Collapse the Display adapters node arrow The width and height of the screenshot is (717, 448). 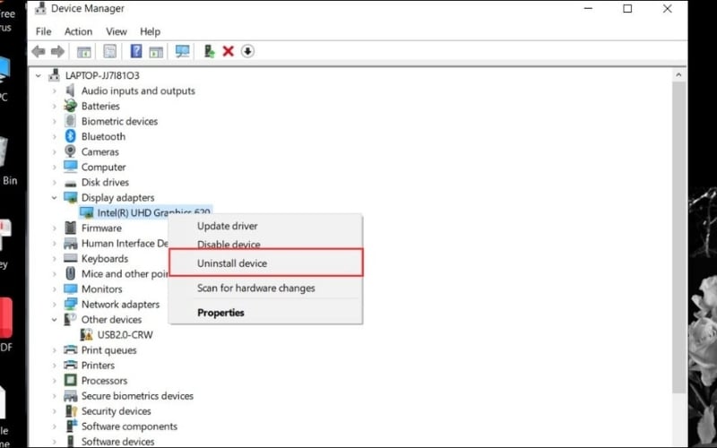[55, 197]
